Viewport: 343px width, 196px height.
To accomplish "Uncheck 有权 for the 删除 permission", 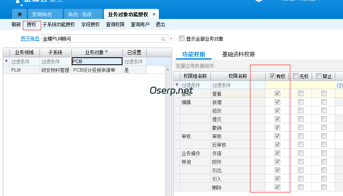I will point(278,187).
